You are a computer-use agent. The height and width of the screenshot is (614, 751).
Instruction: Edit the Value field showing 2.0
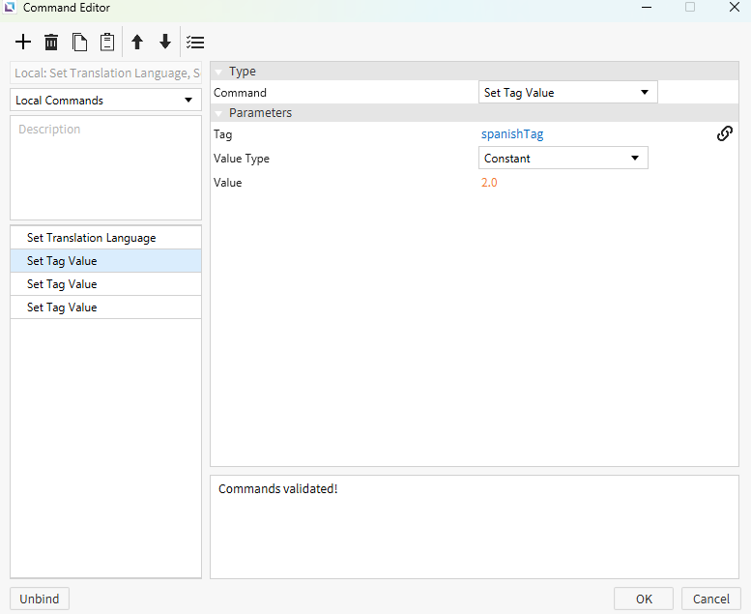(489, 183)
